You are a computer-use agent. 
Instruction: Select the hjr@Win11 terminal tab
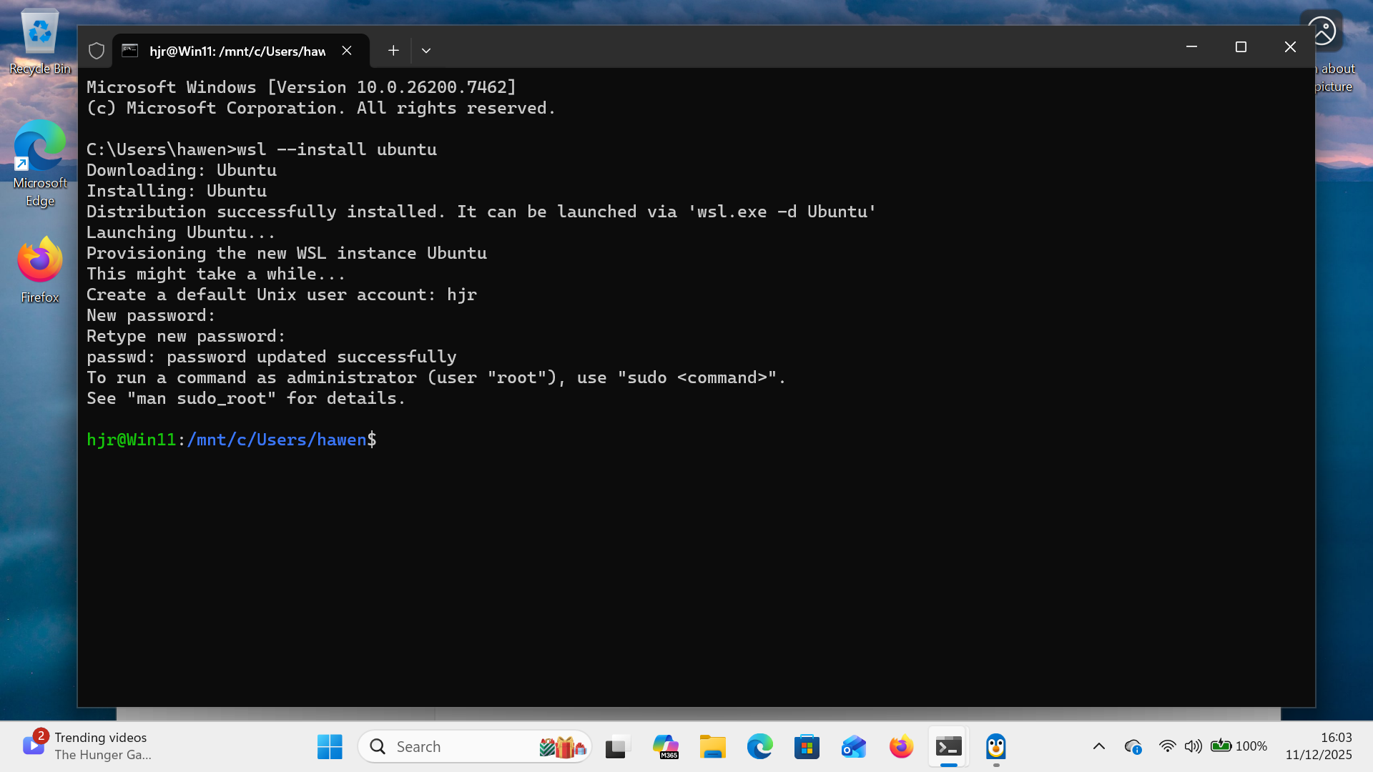[236, 50]
